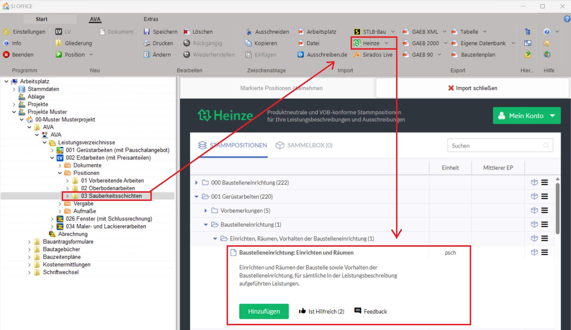Add 000 Baustelleneinrichtung to Sammelbox via cube icon
571x330 pixels.
pyautogui.click(x=534, y=182)
